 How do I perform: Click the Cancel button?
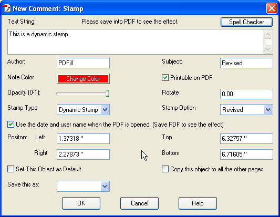pyautogui.click(x=139, y=203)
